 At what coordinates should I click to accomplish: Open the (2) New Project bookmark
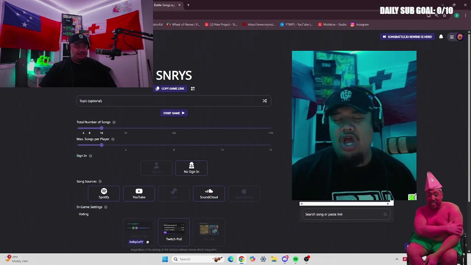point(221,25)
